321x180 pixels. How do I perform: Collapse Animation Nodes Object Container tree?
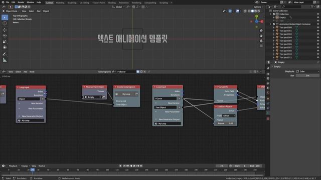click(271, 24)
